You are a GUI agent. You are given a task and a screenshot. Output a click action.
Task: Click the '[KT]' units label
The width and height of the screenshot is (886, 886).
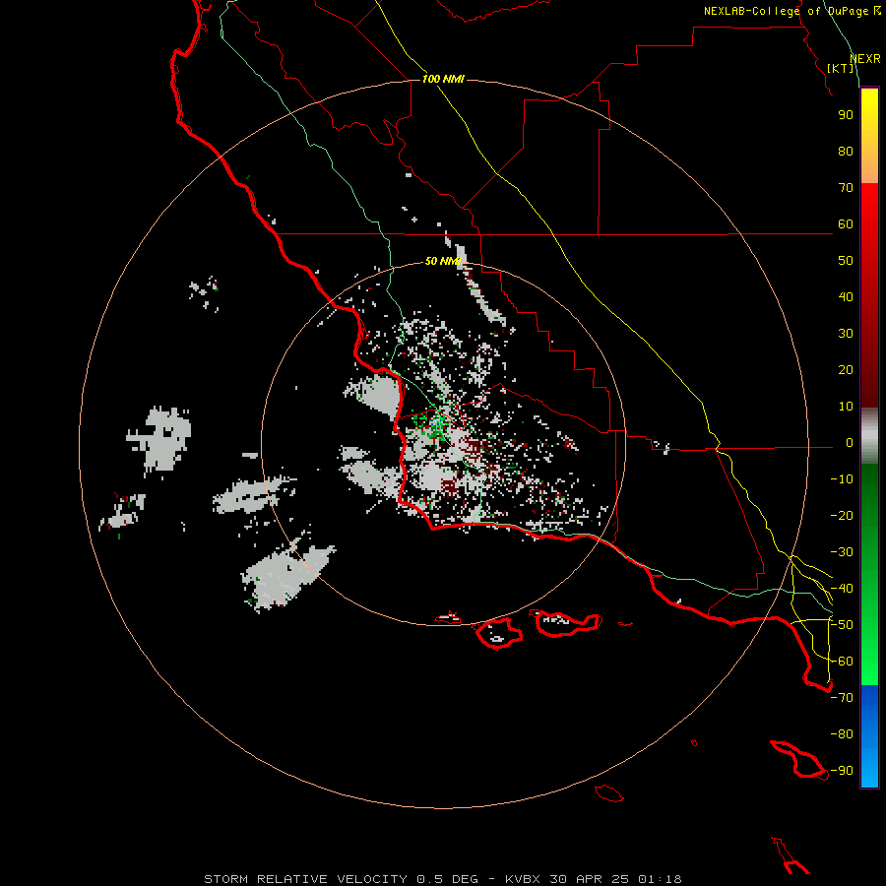pos(841,68)
